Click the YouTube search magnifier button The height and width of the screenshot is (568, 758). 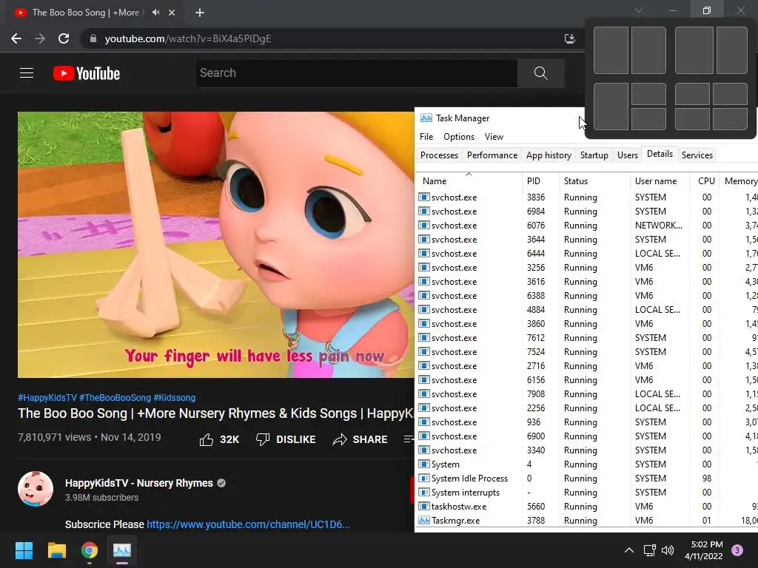pos(540,73)
